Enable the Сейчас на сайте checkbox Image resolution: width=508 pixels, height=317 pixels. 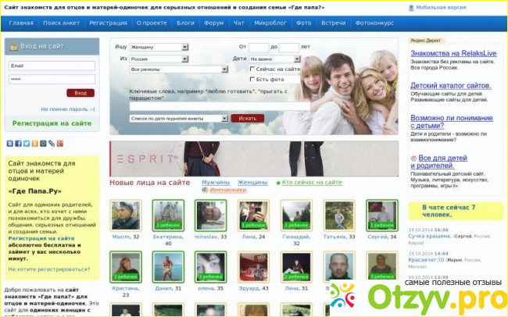[251, 69]
